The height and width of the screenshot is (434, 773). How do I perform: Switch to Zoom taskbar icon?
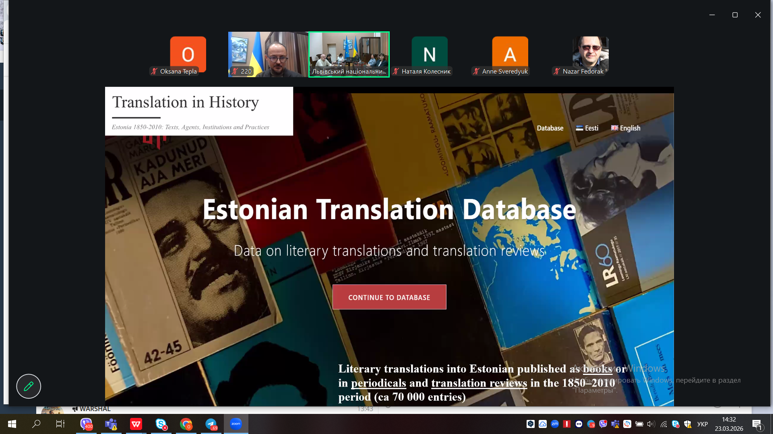point(236,424)
